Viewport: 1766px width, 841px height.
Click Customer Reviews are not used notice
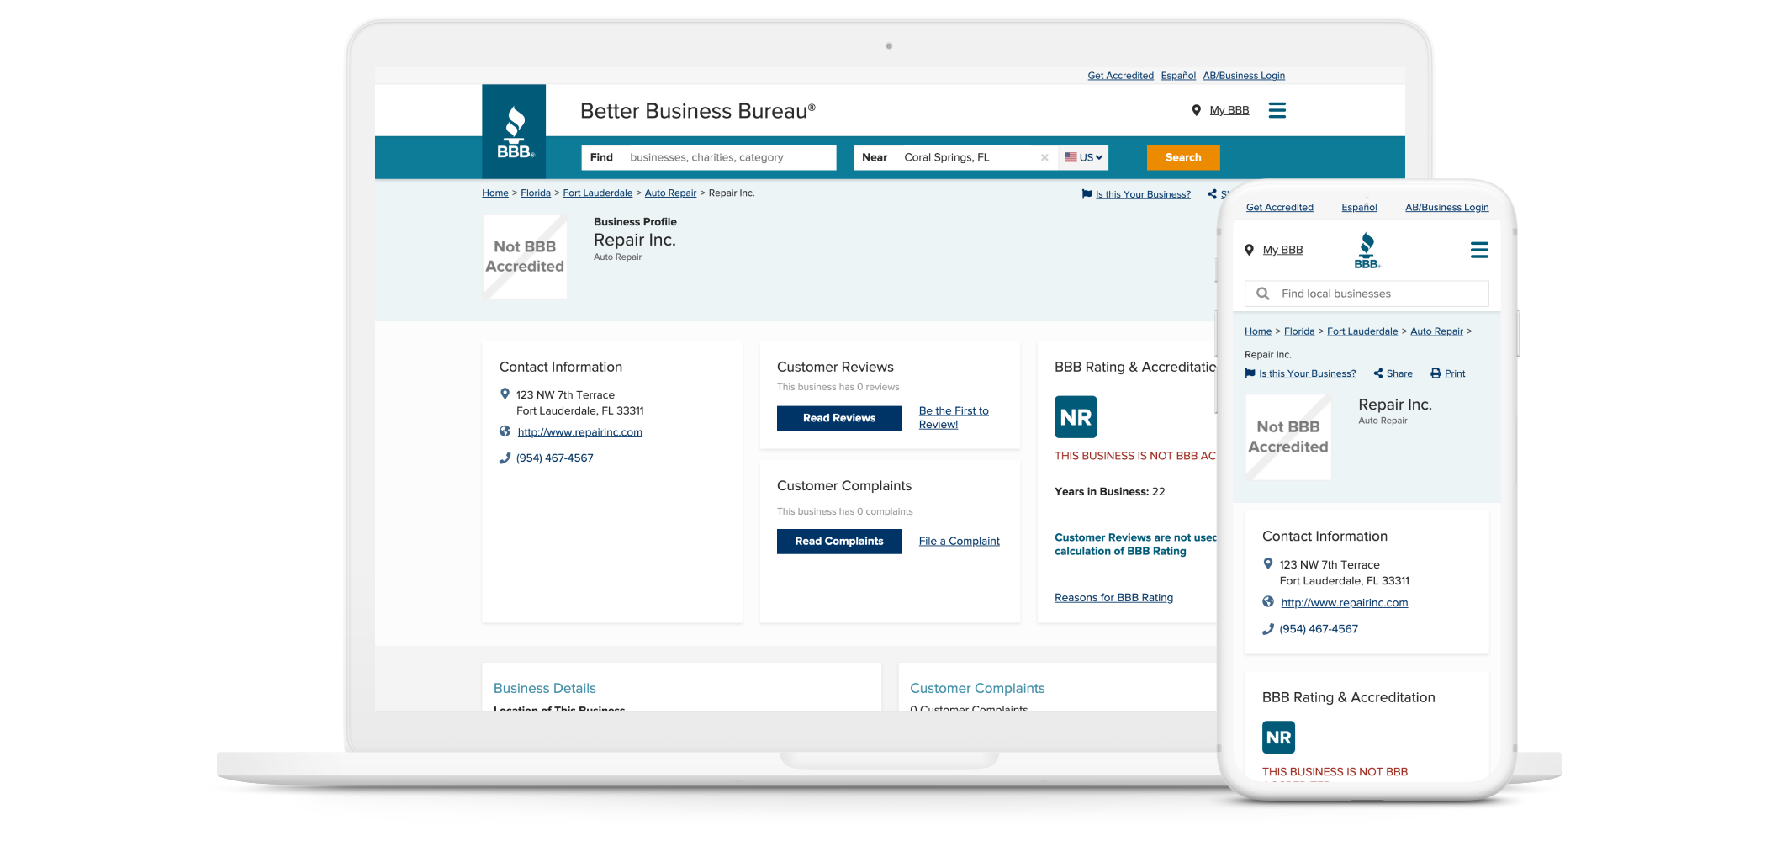[1135, 544]
